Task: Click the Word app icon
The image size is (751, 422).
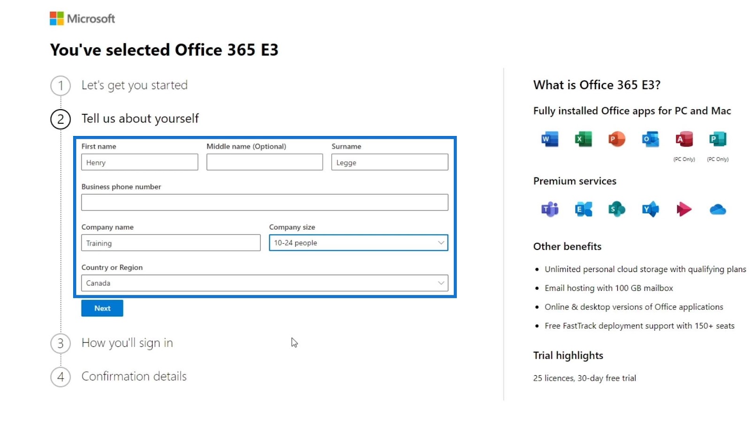Action: tap(550, 139)
